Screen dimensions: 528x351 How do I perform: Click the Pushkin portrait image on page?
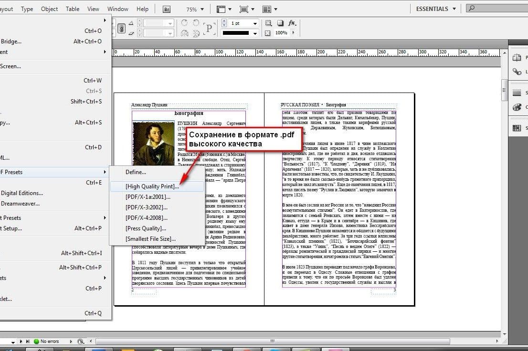(x=154, y=144)
